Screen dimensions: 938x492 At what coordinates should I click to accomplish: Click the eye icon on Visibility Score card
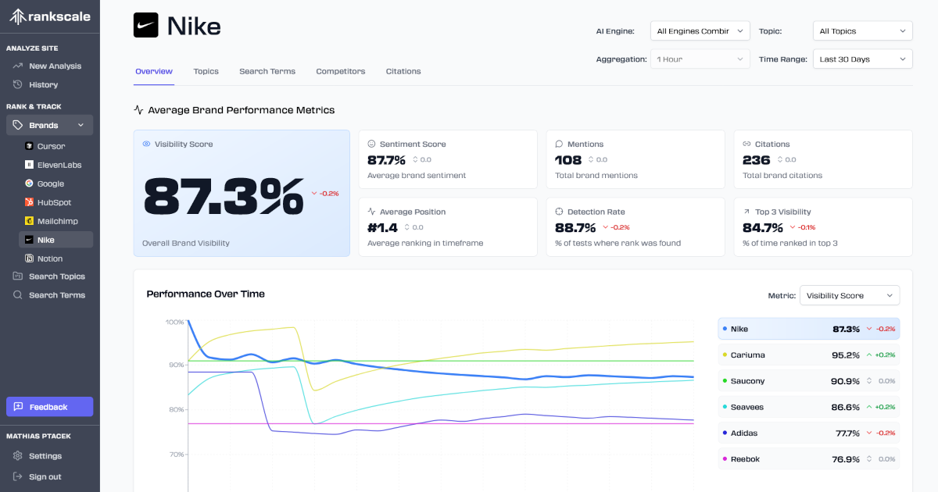pyautogui.click(x=146, y=144)
